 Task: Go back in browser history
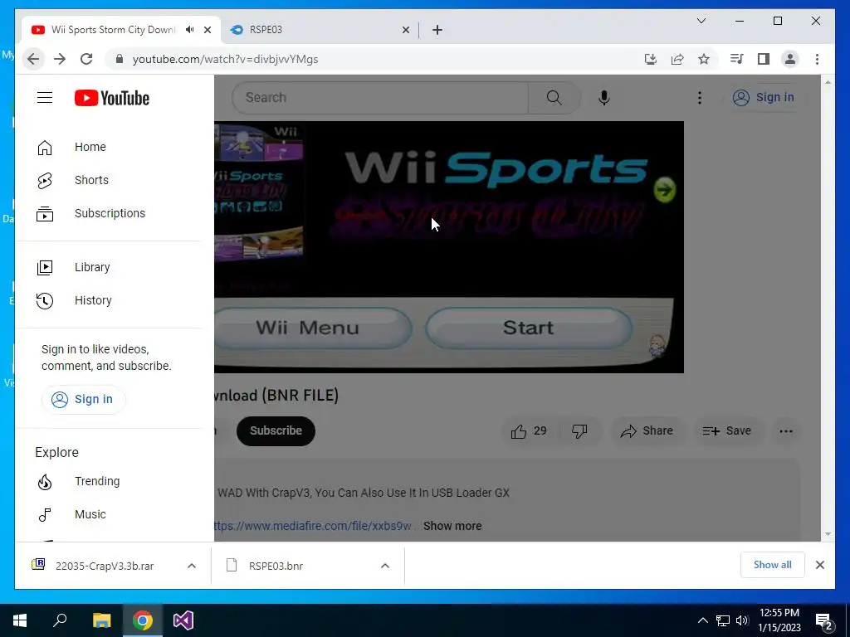(x=33, y=59)
